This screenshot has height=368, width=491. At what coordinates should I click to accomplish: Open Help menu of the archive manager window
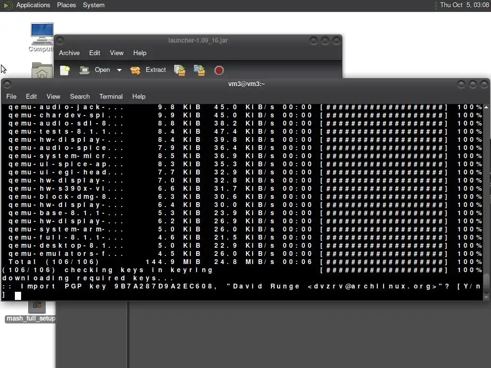pos(140,53)
